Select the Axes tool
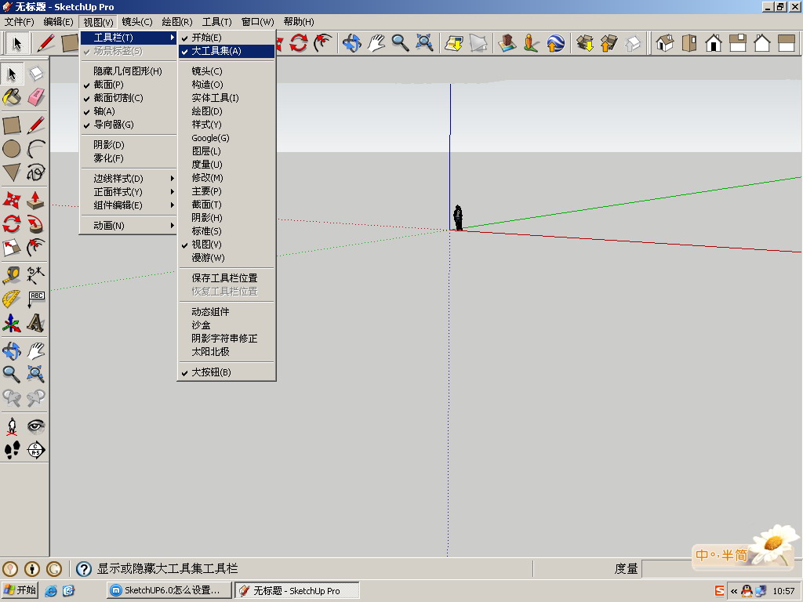803x602 pixels. click(12, 323)
